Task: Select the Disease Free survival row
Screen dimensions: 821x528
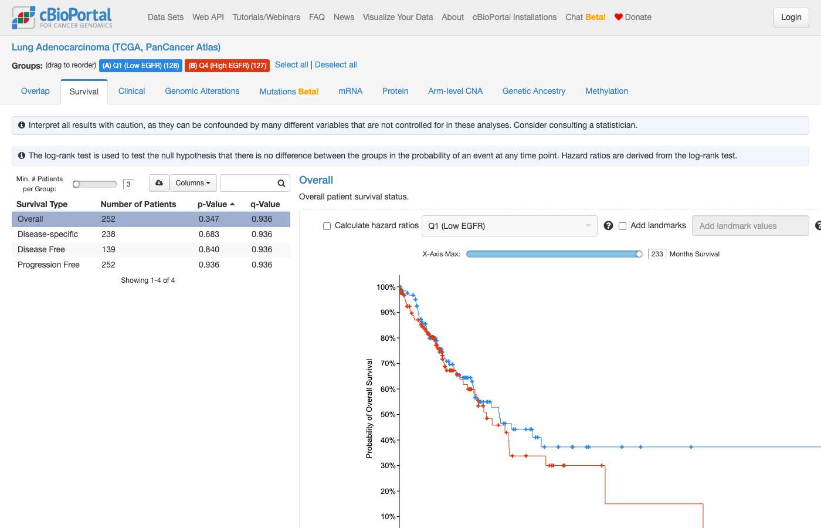Action: (x=151, y=249)
